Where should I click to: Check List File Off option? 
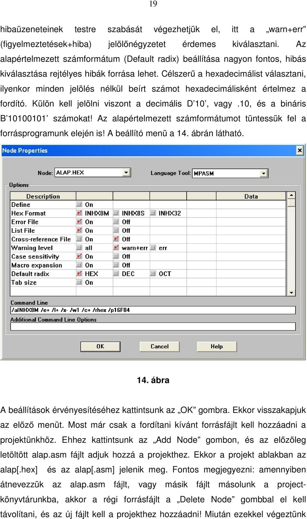pyautogui.click(x=116, y=230)
